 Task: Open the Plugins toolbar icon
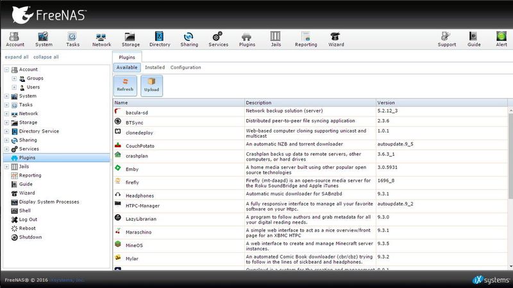[x=247, y=40]
